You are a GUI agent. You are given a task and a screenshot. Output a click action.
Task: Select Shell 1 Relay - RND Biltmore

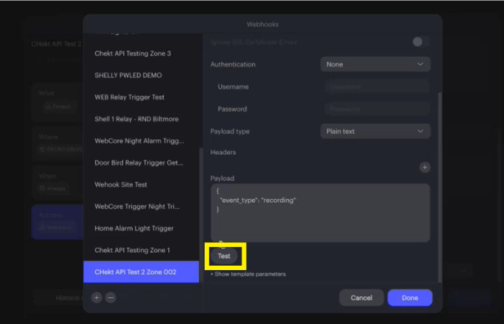click(136, 119)
